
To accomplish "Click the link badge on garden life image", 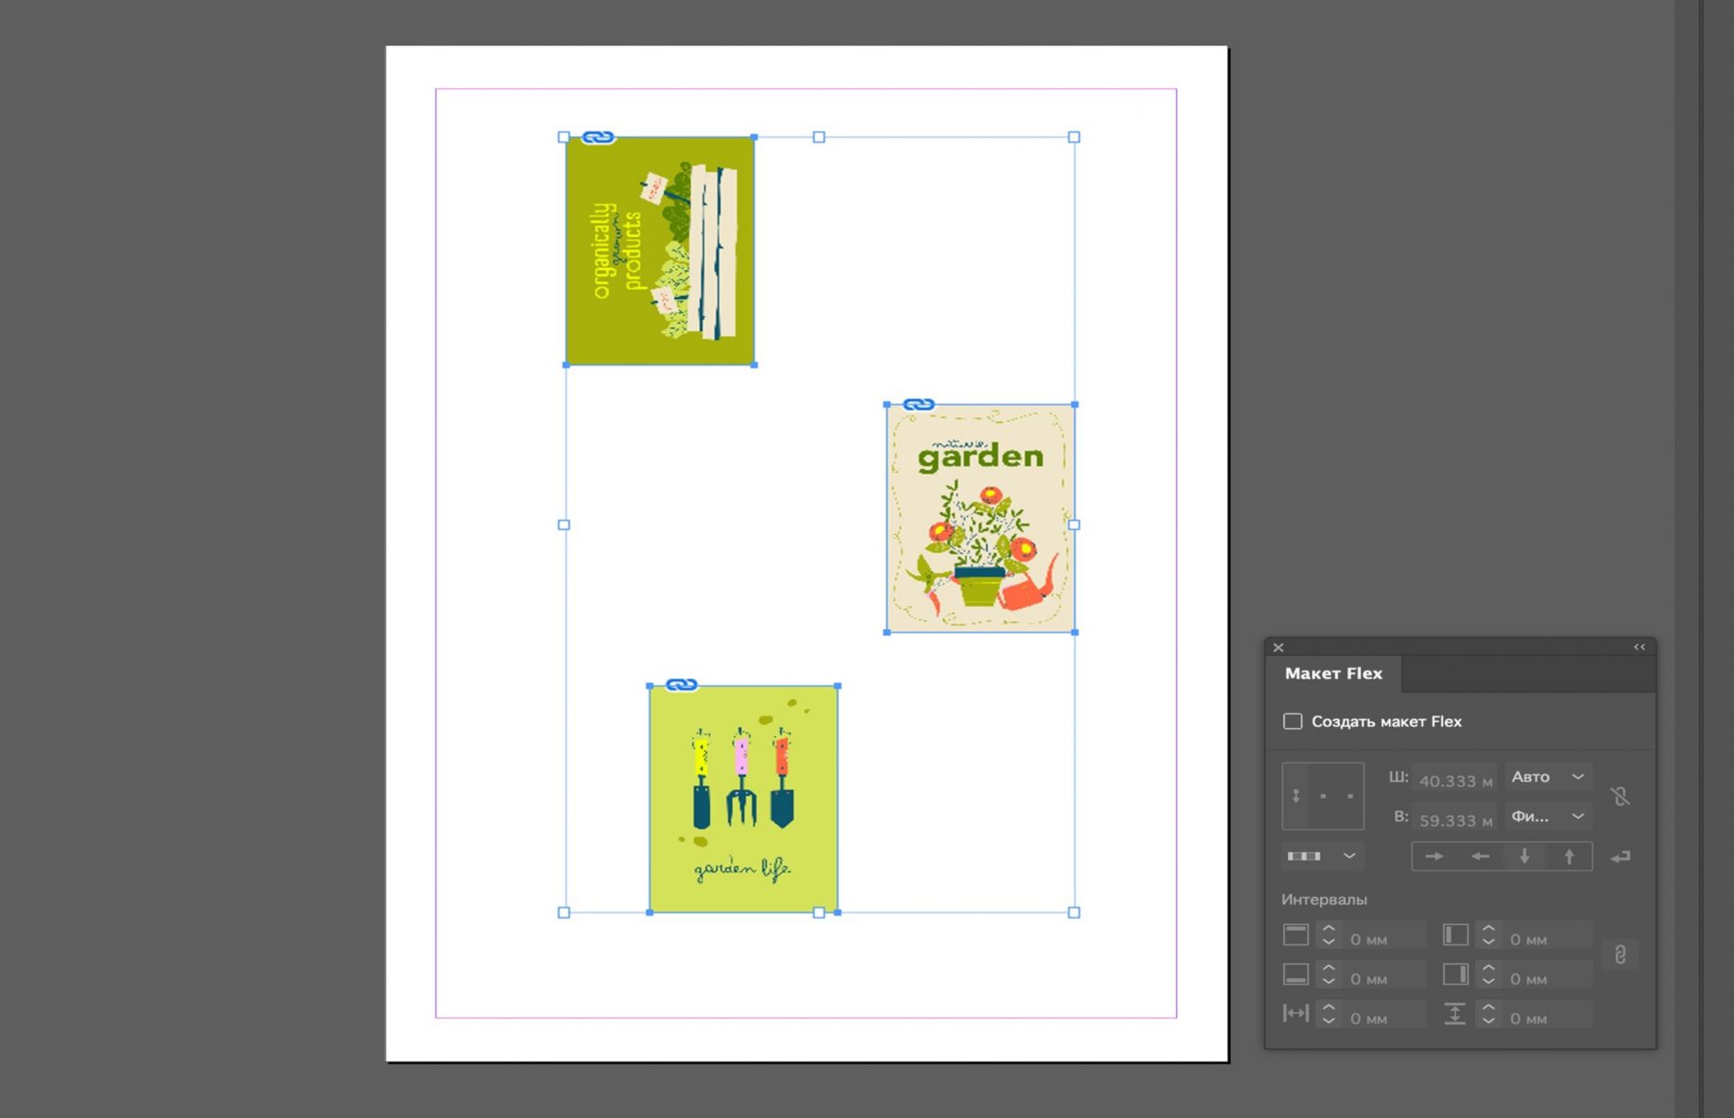I will (x=682, y=685).
